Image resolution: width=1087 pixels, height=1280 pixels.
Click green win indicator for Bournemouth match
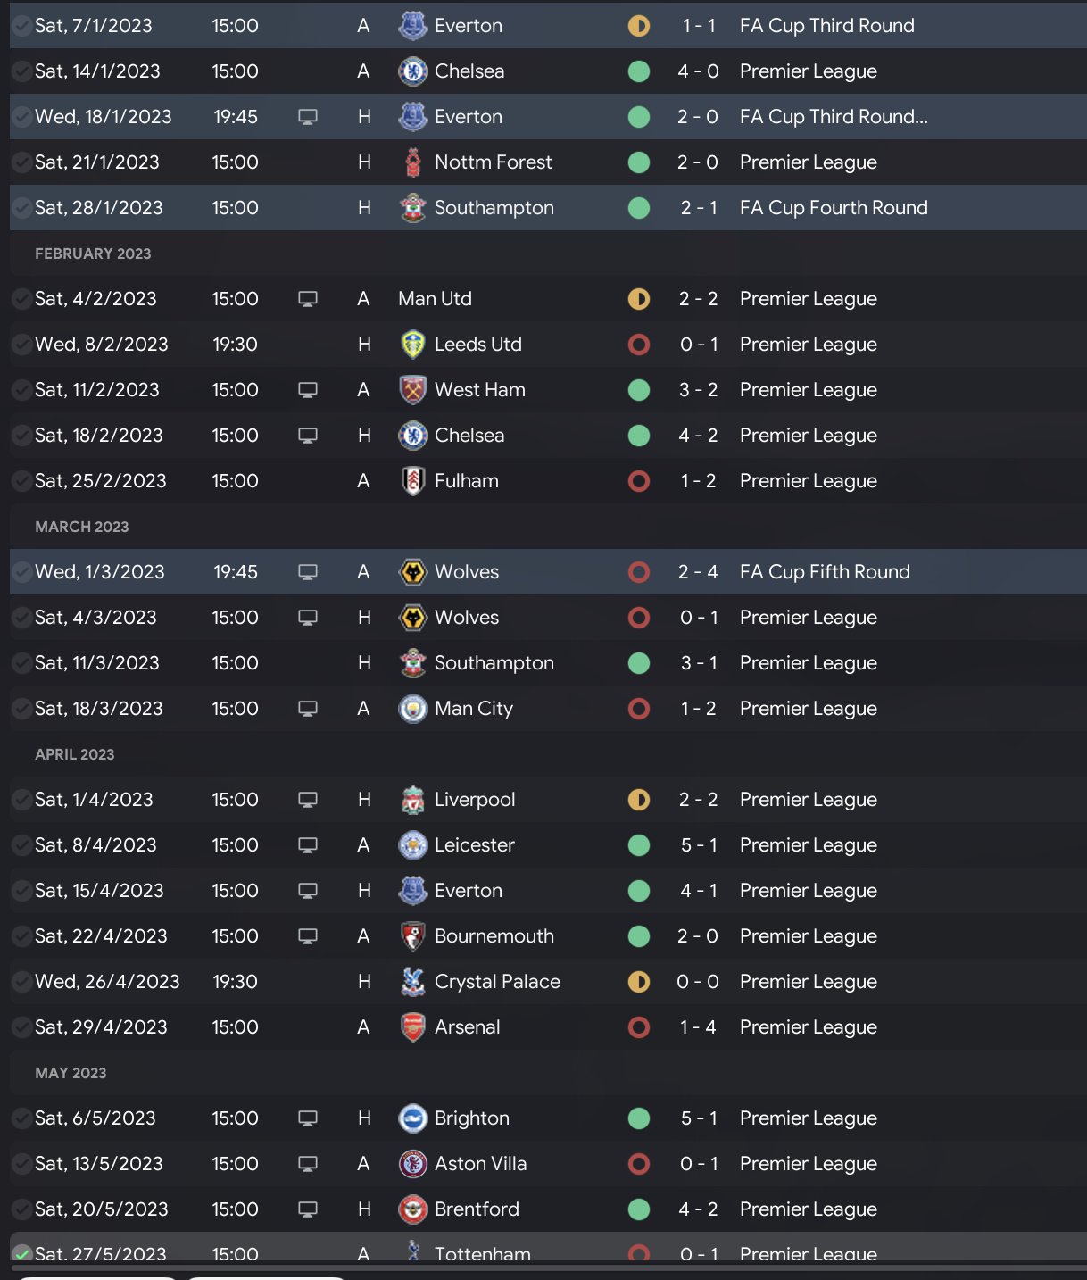click(x=639, y=936)
